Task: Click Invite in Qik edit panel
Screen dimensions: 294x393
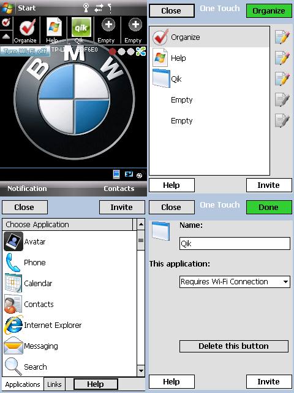Action: click(x=269, y=382)
